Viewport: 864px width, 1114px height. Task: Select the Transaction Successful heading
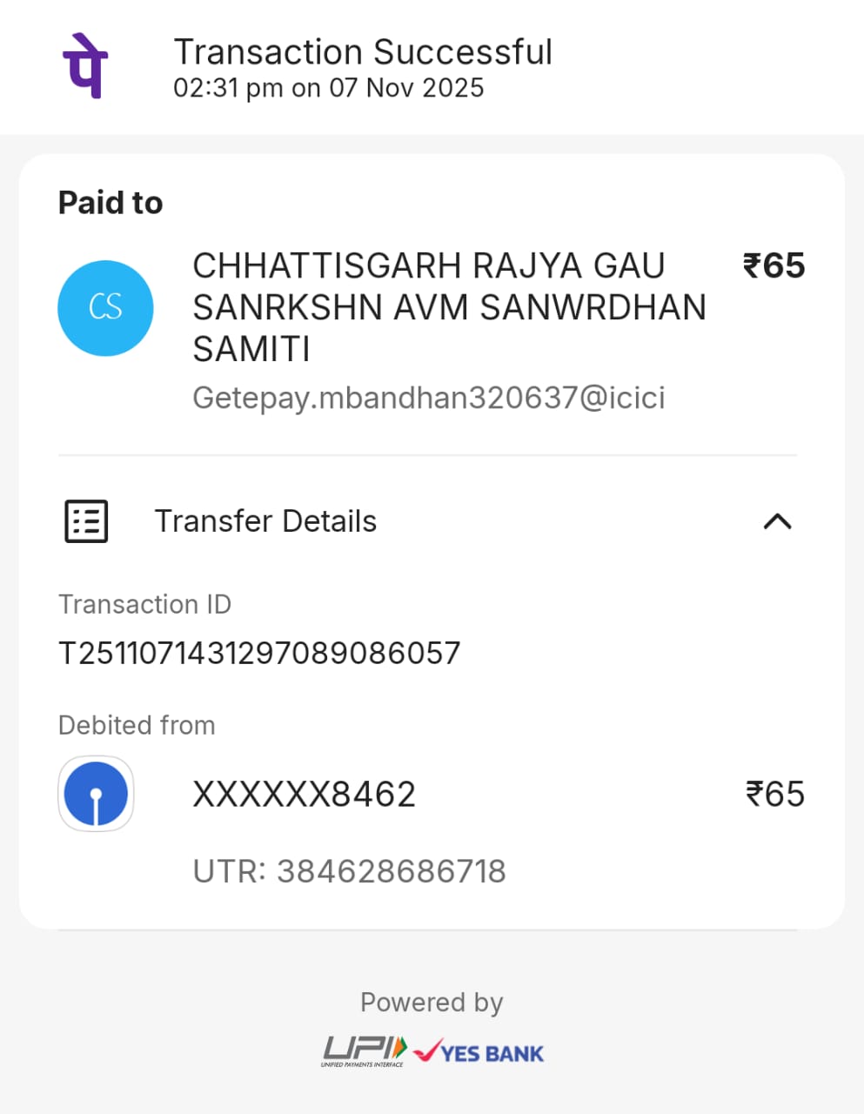[x=363, y=52]
